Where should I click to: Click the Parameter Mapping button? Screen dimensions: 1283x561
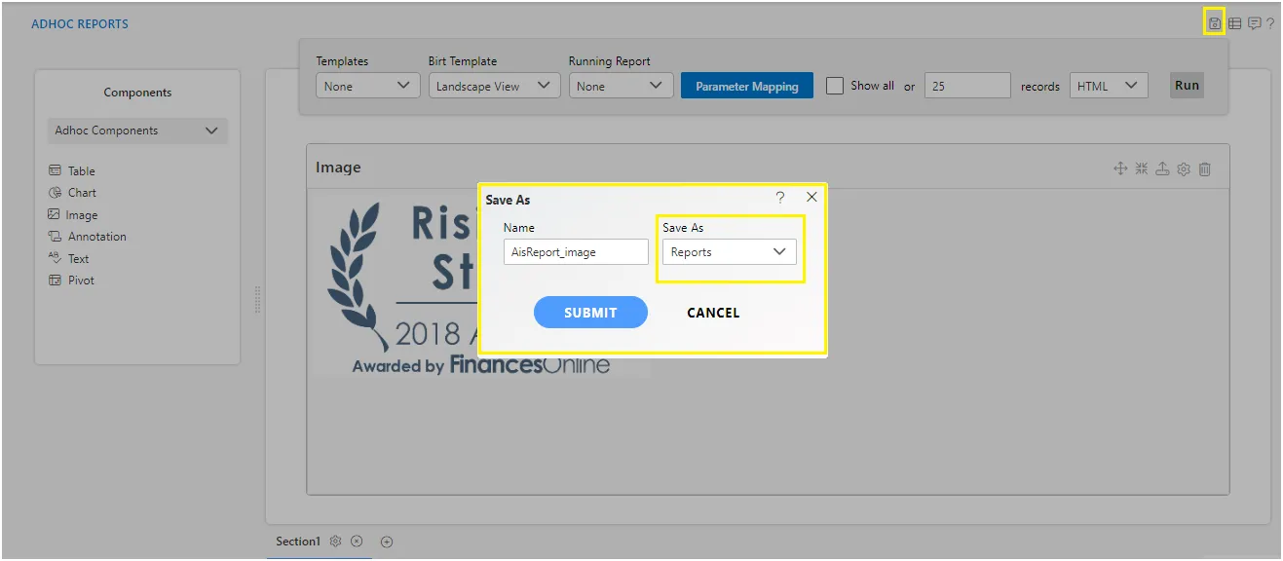coord(747,86)
